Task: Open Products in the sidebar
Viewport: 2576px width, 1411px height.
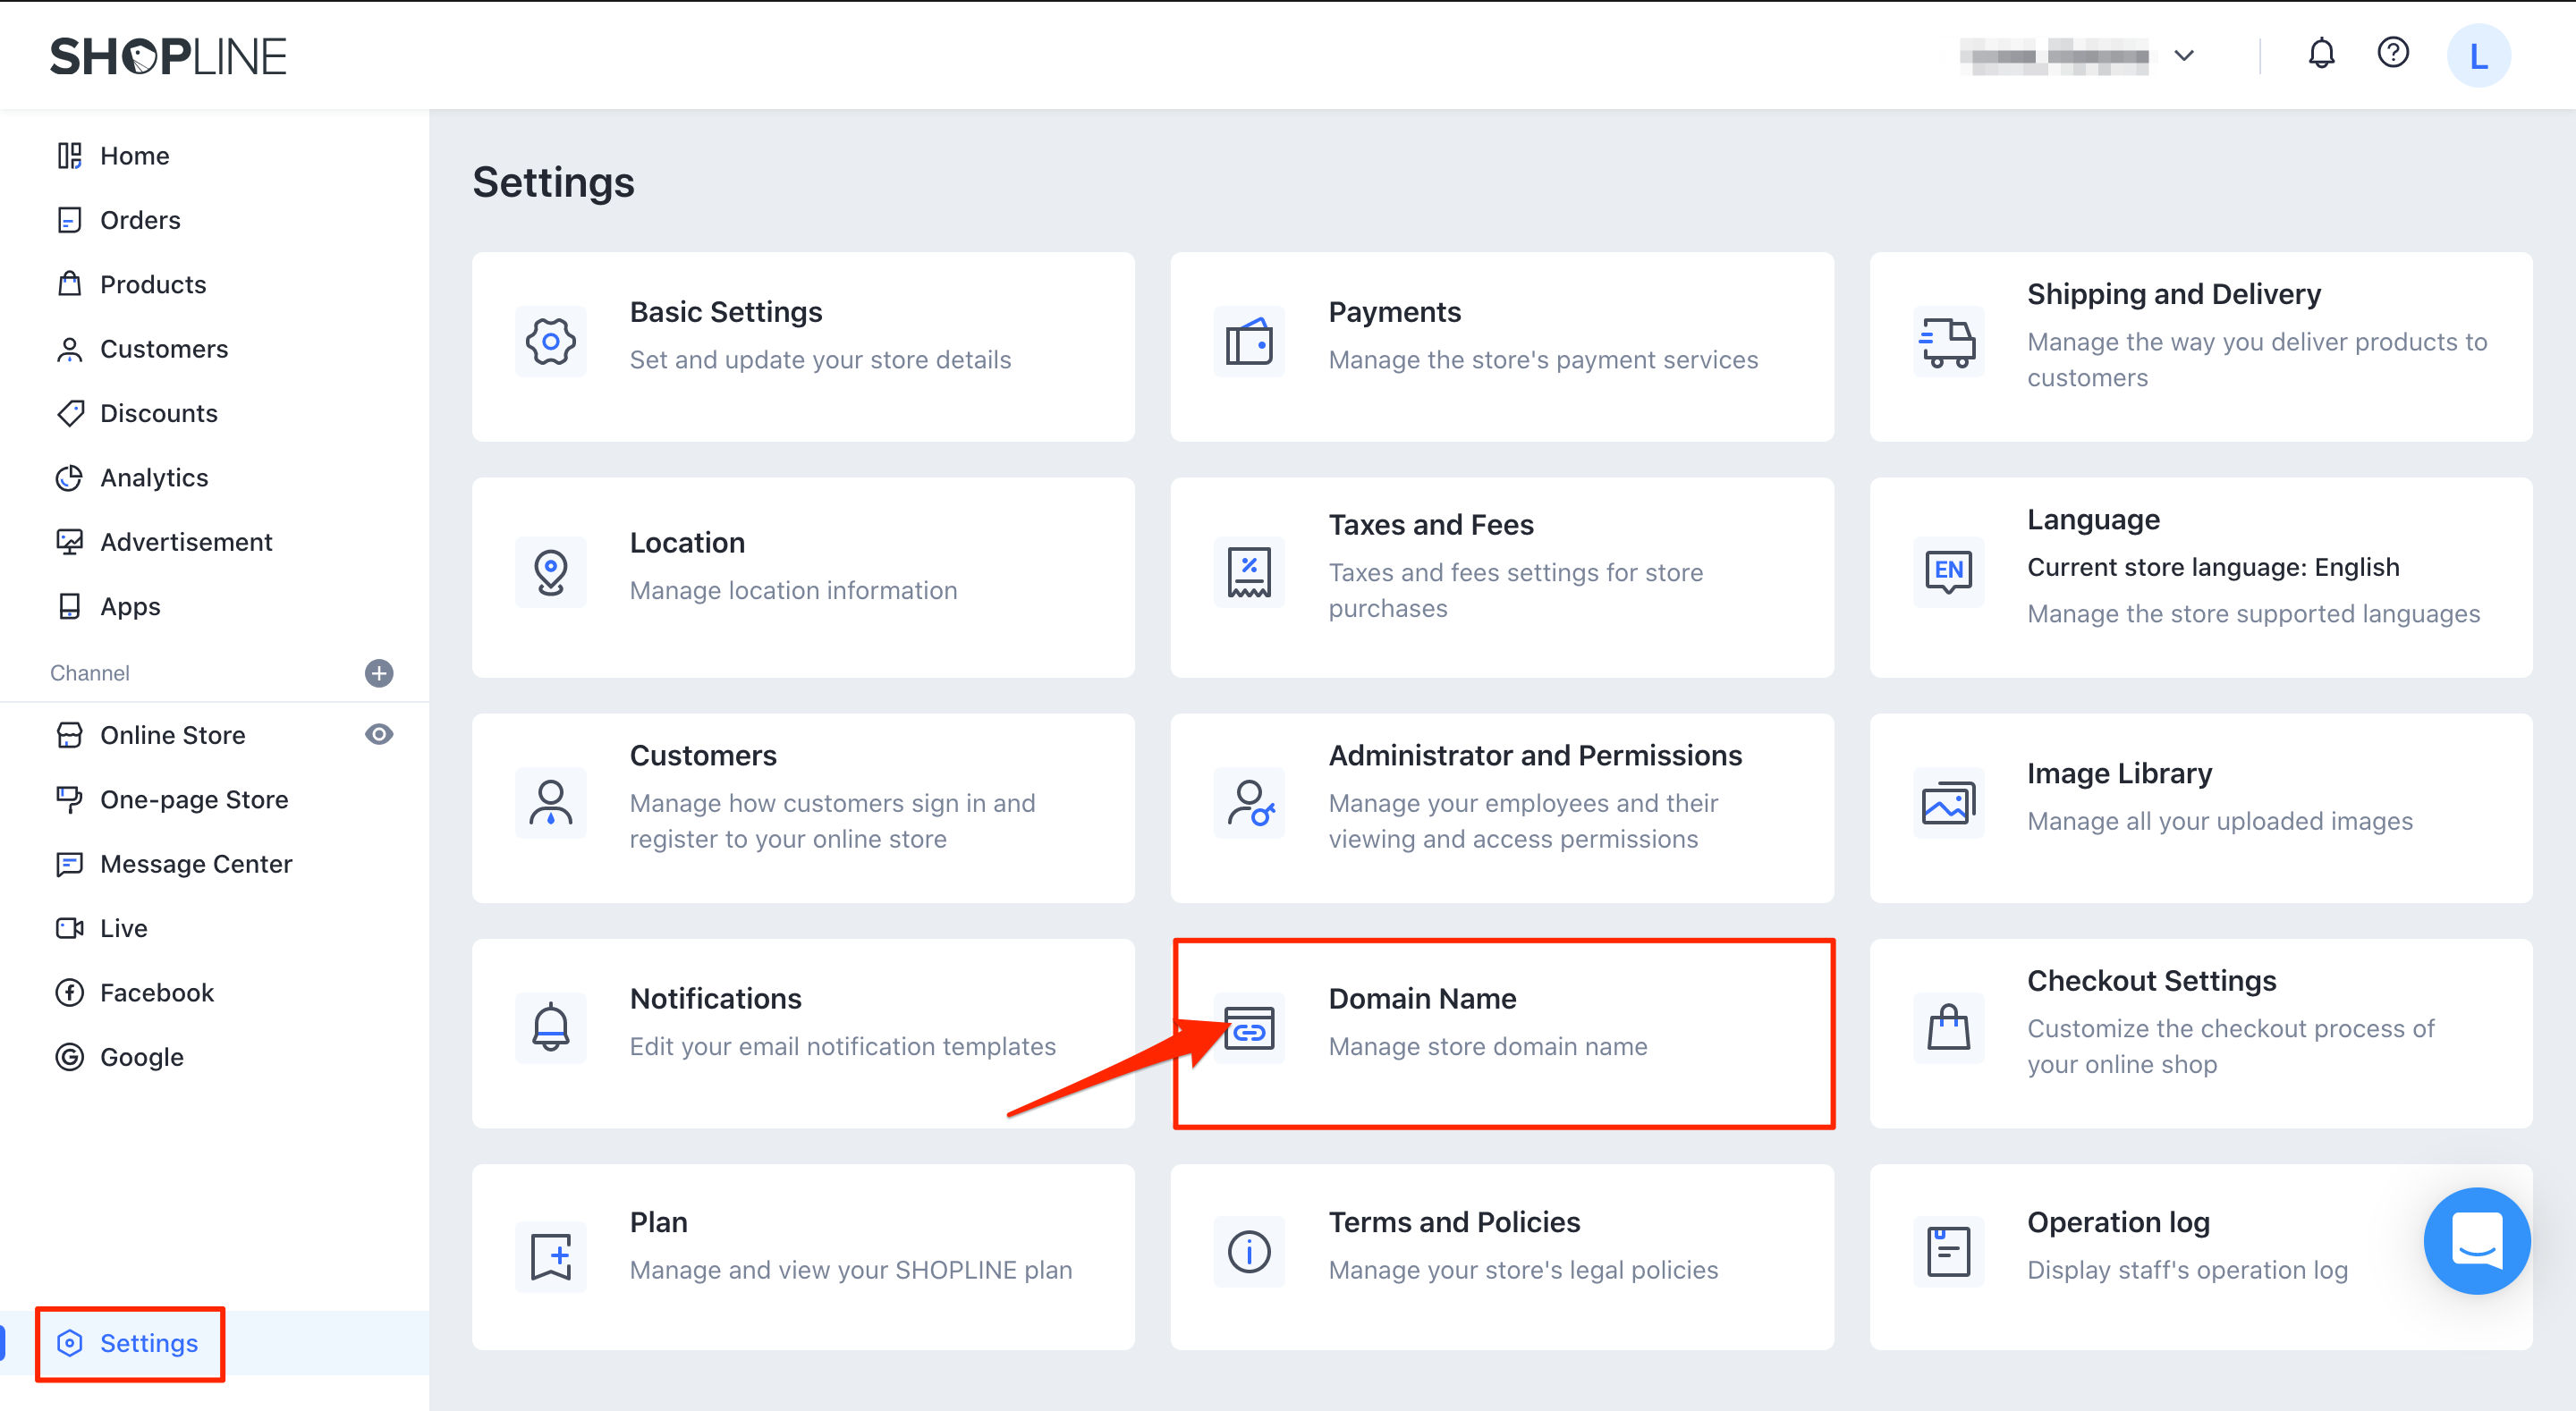Action: click(x=153, y=285)
